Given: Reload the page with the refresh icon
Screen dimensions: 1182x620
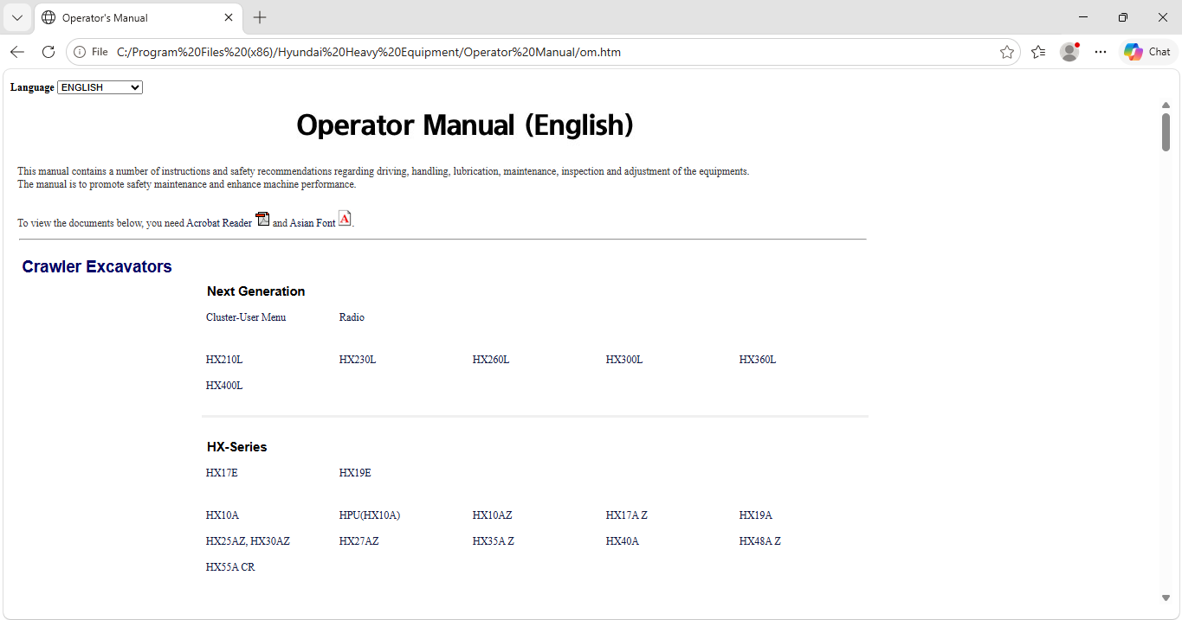Looking at the screenshot, I should [48, 52].
